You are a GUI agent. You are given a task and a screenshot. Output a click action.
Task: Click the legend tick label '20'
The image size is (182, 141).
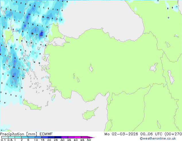pyautogui.click(x=49, y=140)
